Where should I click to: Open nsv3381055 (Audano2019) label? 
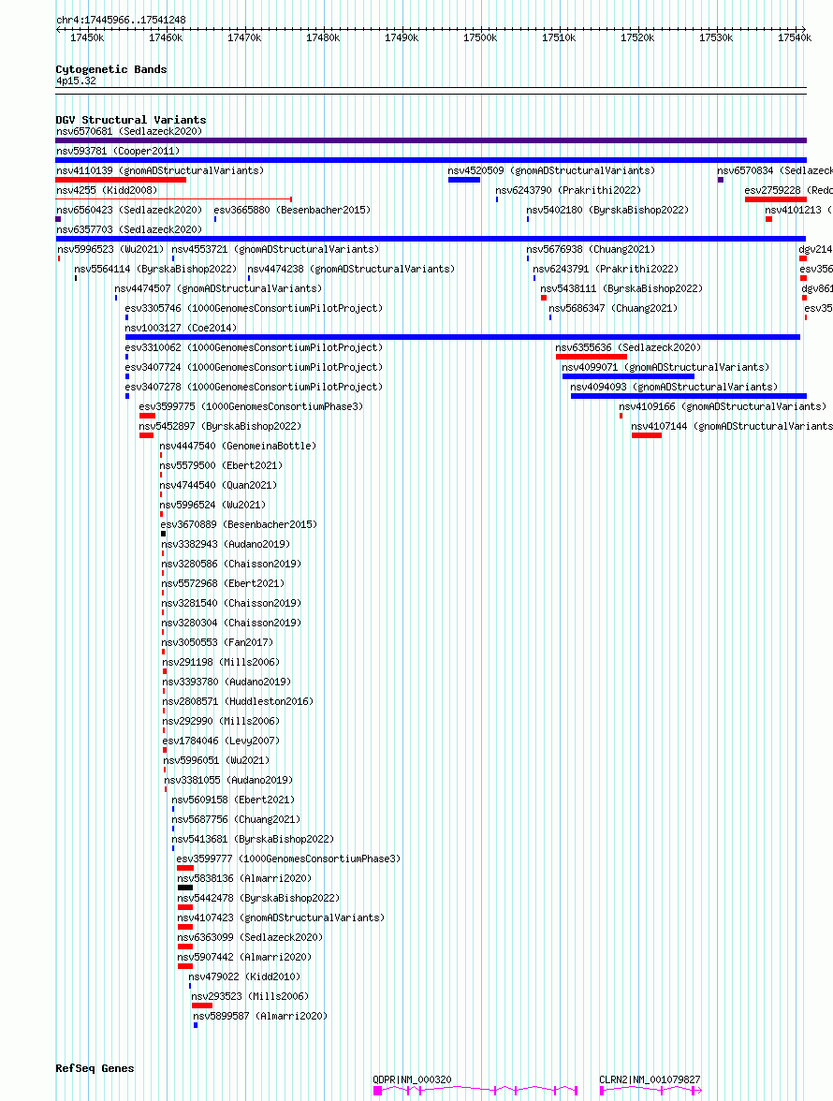click(228, 780)
